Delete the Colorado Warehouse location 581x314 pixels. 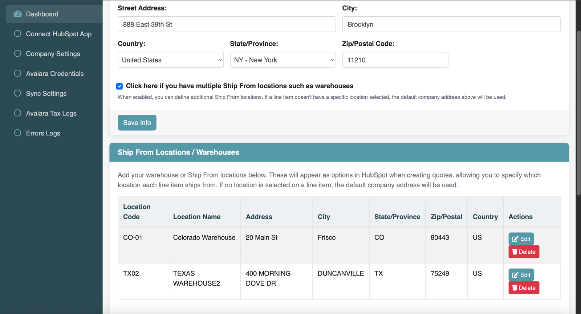[x=524, y=252]
